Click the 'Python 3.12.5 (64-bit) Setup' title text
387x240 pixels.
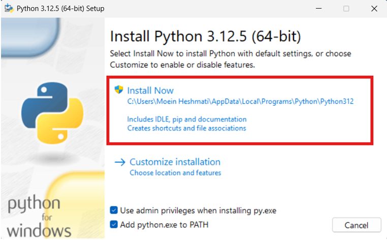click(x=60, y=9)
